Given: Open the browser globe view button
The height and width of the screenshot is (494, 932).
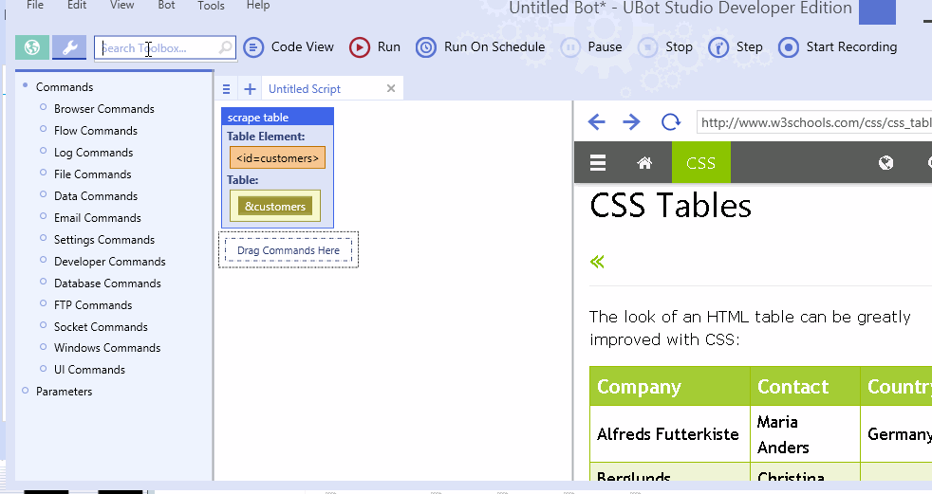Looking at the screenshot, I should pos(32,47).
